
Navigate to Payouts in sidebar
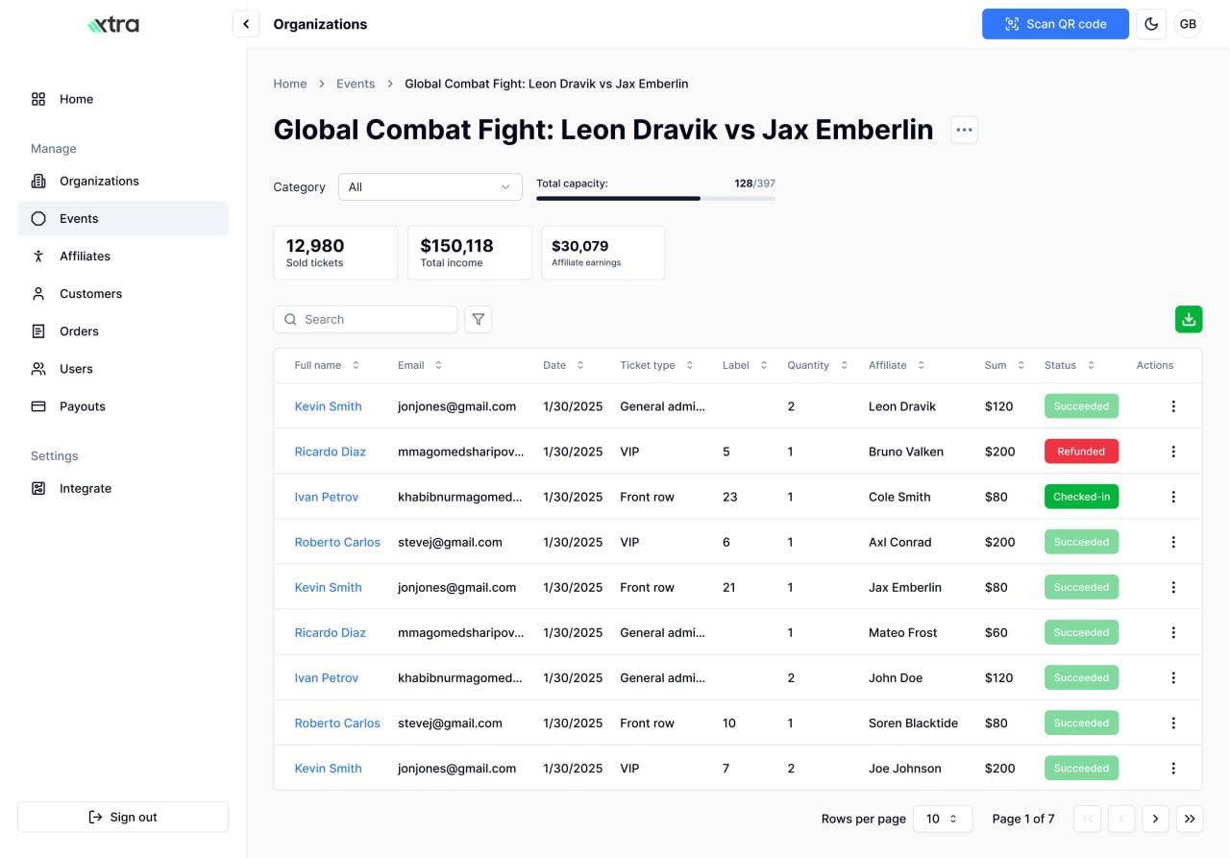pos(82,406)
